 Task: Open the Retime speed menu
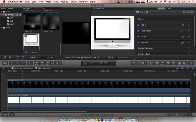tap(143, 63)
